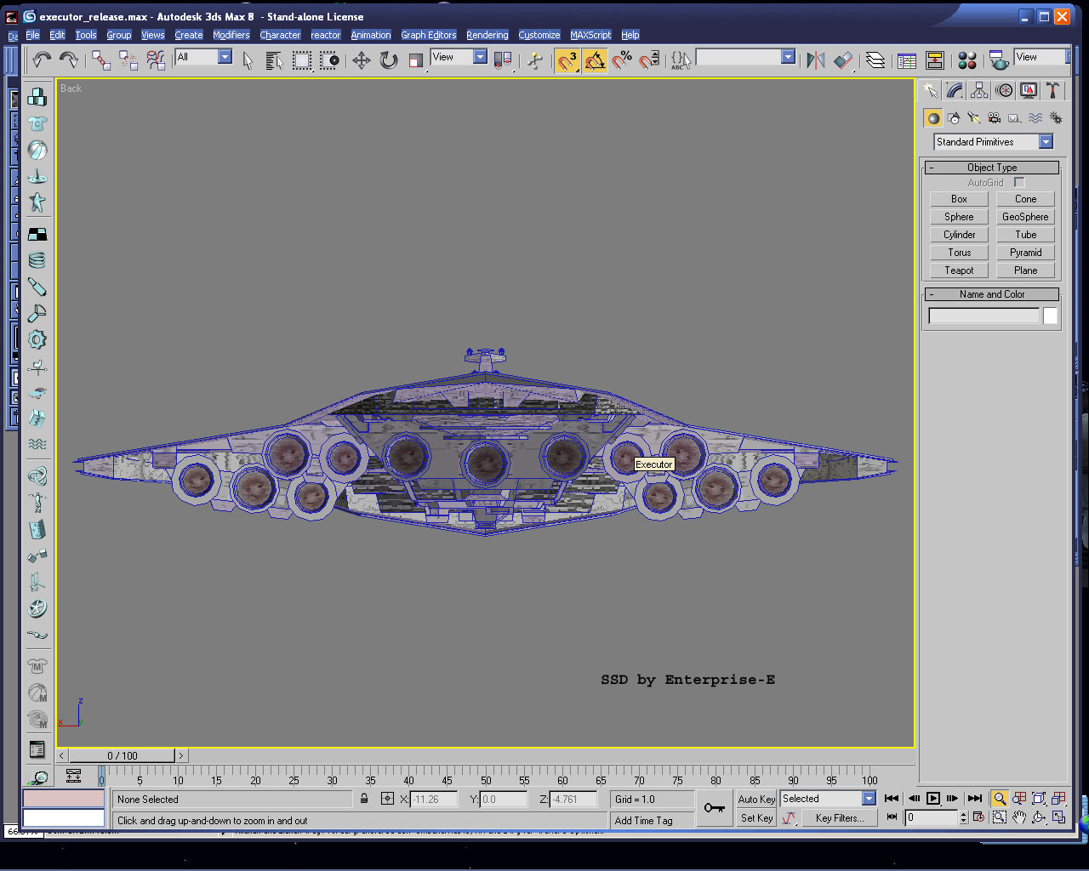Click the Undo arrow in main toolbar
This screenshot has width=1089, height=871.
42,60
